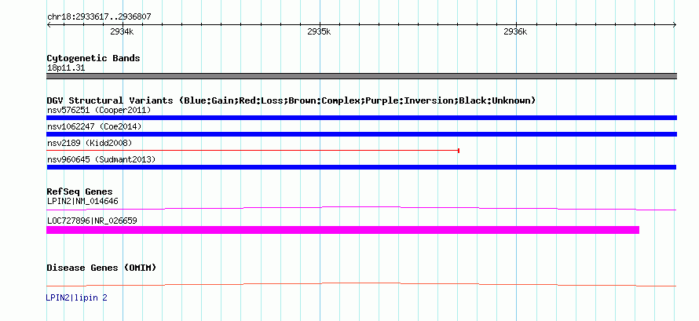Click the blue nsv576251 gain bar
699x321 pixels.
pos(361,118)
